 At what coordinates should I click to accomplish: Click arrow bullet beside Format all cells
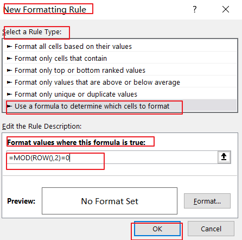[9, 47]
